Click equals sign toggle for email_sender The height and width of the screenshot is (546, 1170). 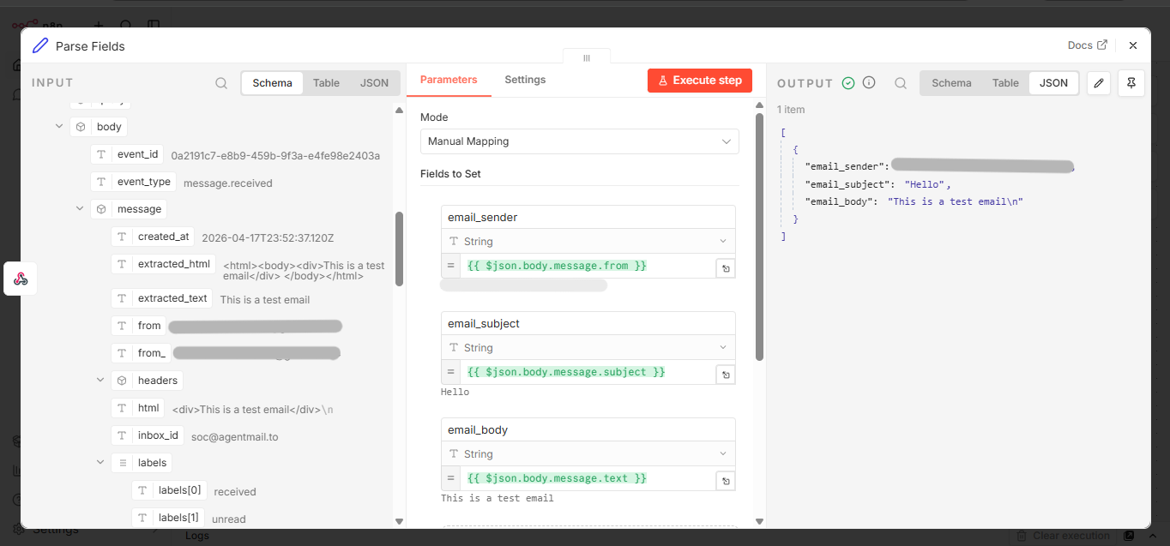450,266
